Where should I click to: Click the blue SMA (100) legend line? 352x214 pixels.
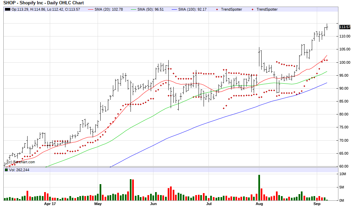coord(174,9)
